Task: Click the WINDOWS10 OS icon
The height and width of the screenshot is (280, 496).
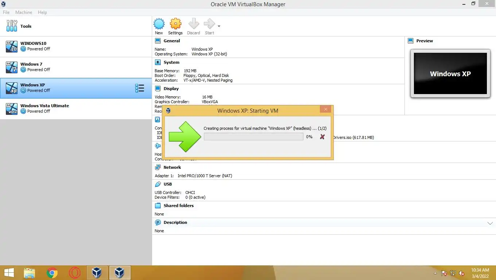Action: (12, 46)
